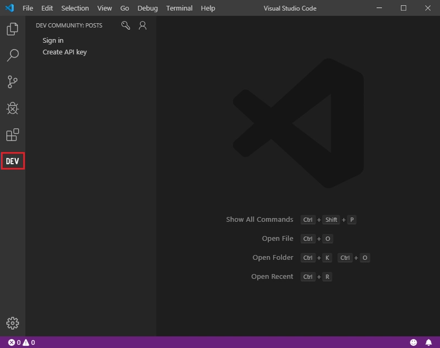Screen dimensions: 440x348
Task: Open the Edit menu
Action: tap(47, 8)
